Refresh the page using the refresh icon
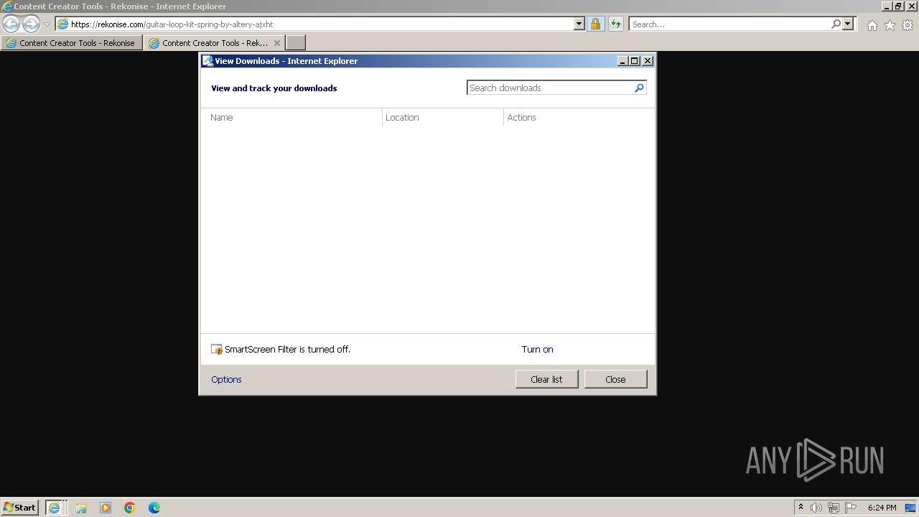919x517 pixels. click(x=615, y=24)
